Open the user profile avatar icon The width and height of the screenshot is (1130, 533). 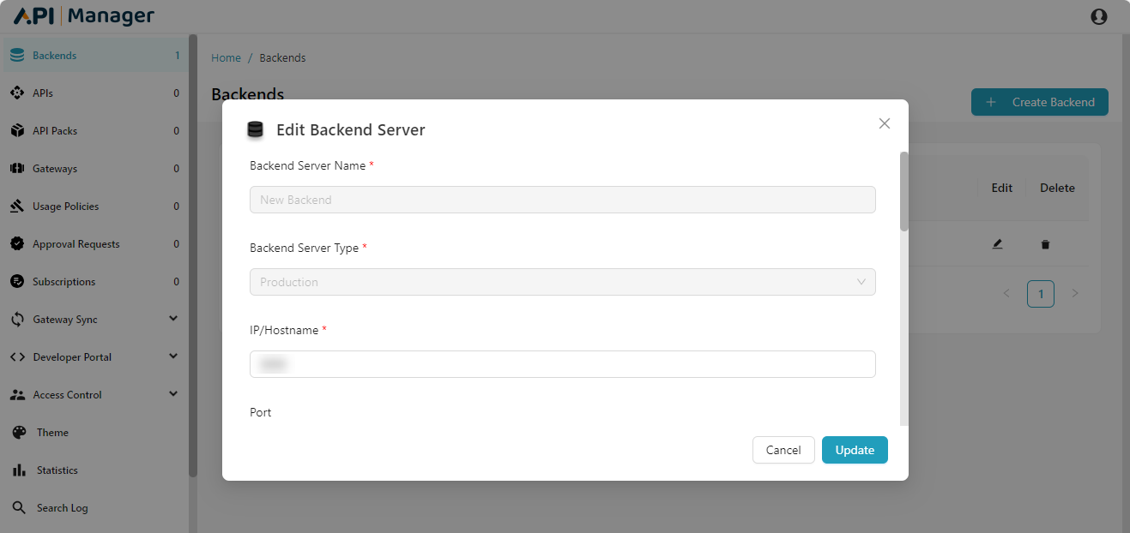pyautogui.click(x=1098, y=16)
